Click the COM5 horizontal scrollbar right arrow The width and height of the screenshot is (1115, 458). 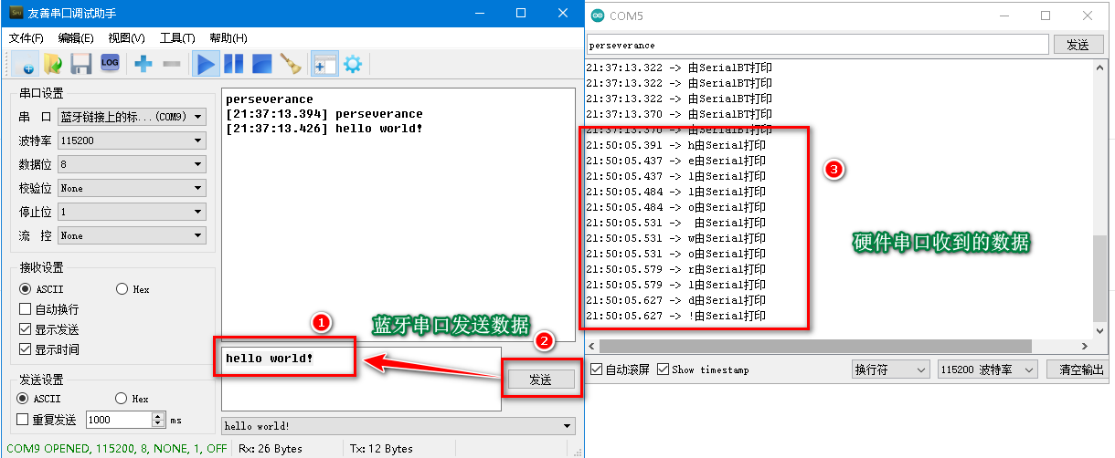point(1085,347)
